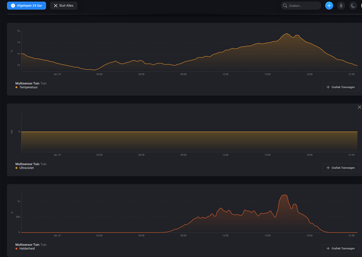
Task: Click 09:00 axis label on Helderheid chart
Action: [183, 235]
